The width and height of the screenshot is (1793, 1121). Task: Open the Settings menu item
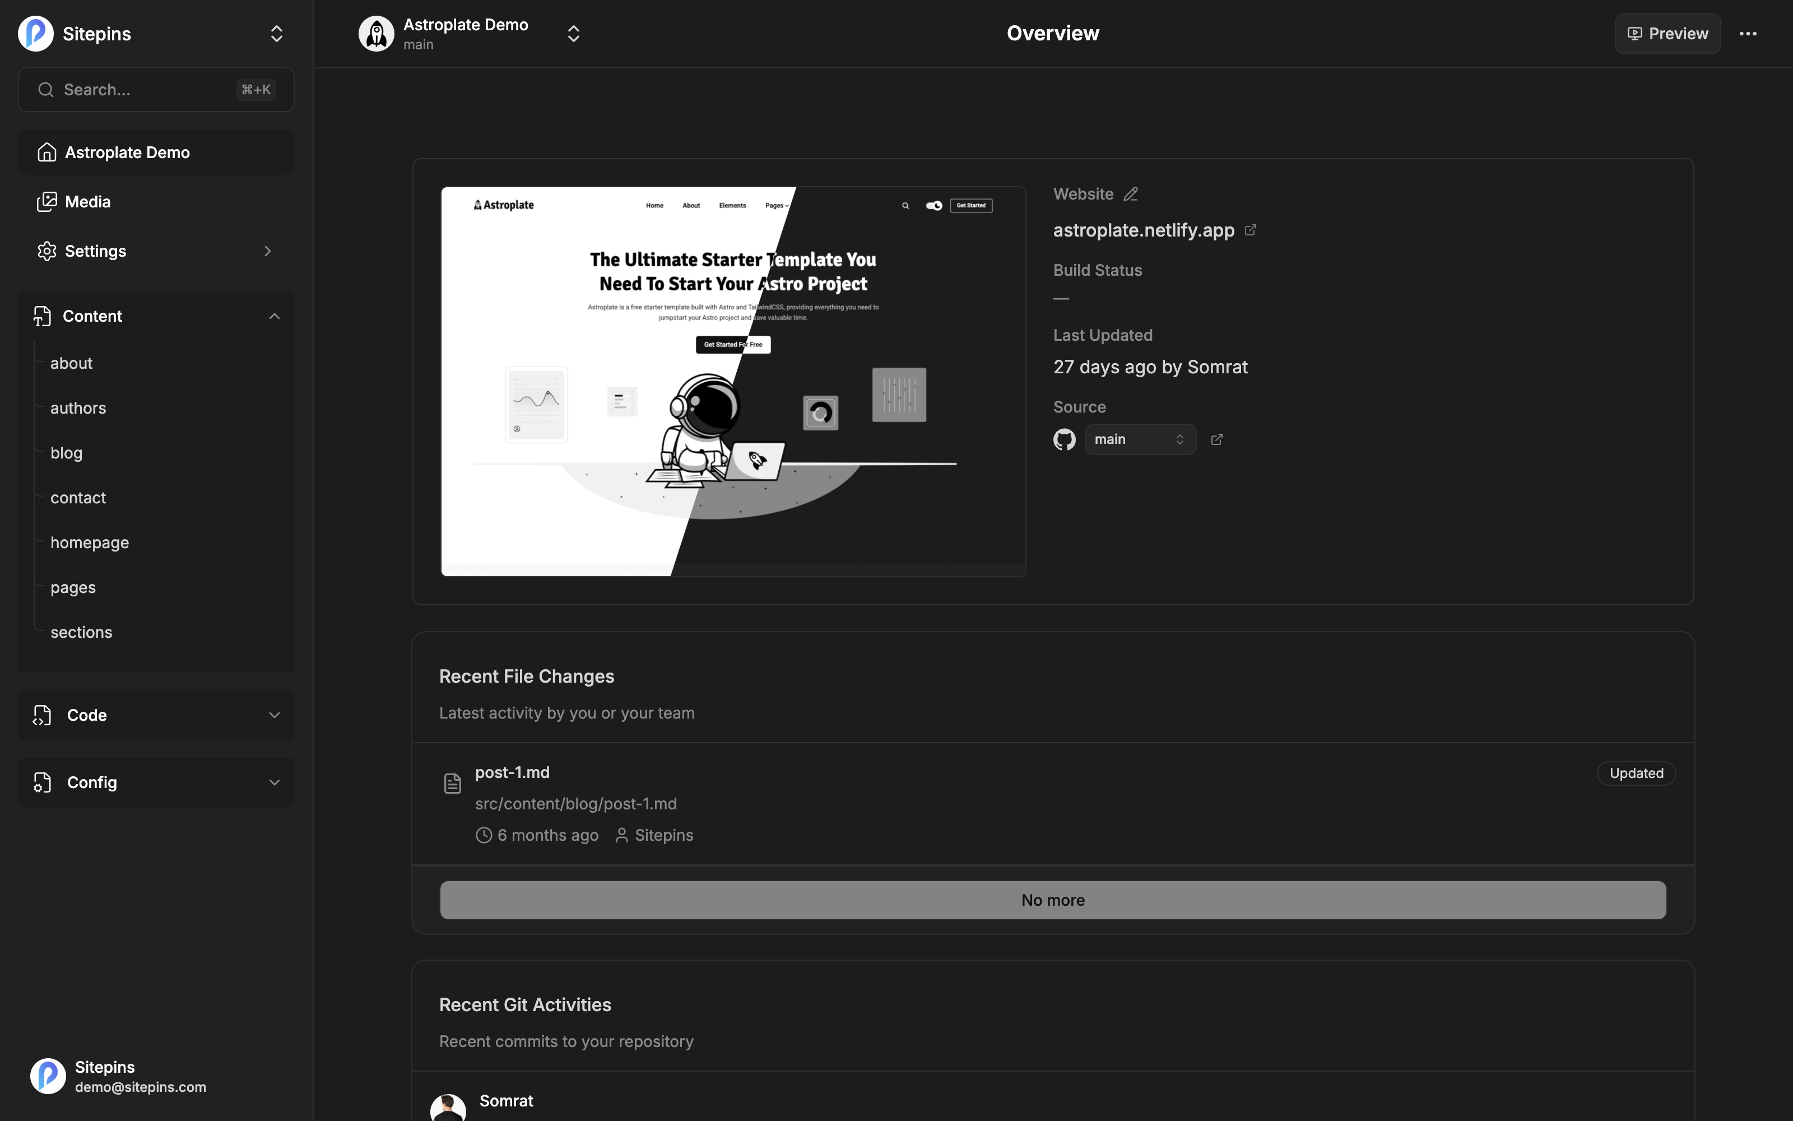point(156,251)
